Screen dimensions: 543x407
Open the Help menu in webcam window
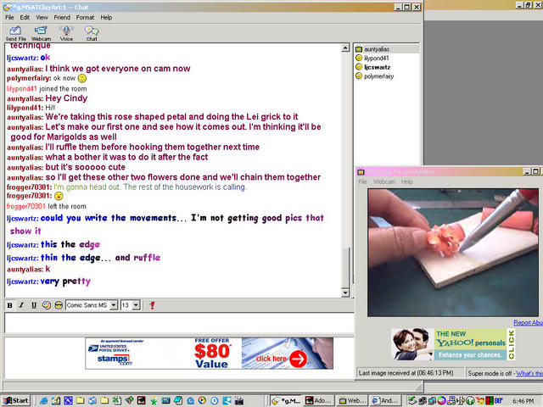pos(406,181)
